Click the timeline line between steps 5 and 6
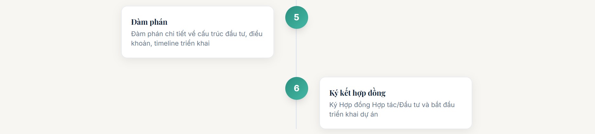Viewport: 595px width, 134px height. [296, 53]
